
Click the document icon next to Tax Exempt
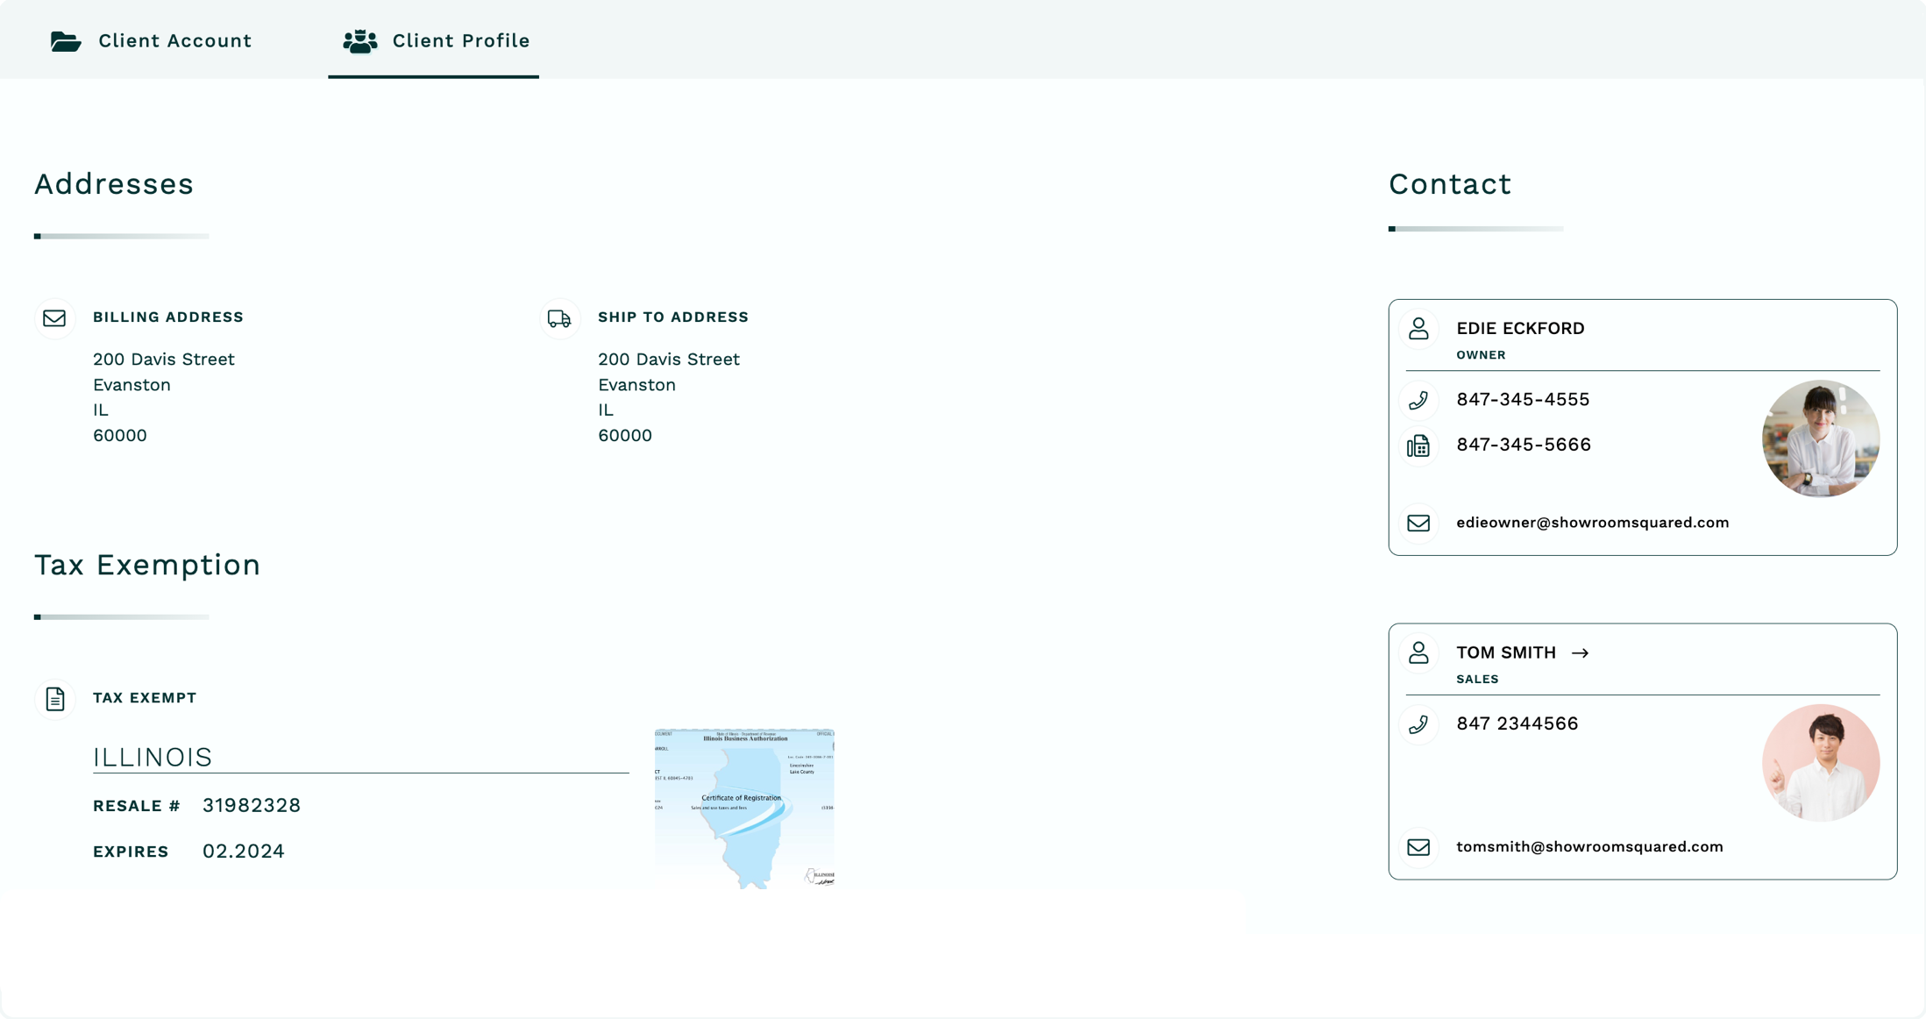(55, 698)
